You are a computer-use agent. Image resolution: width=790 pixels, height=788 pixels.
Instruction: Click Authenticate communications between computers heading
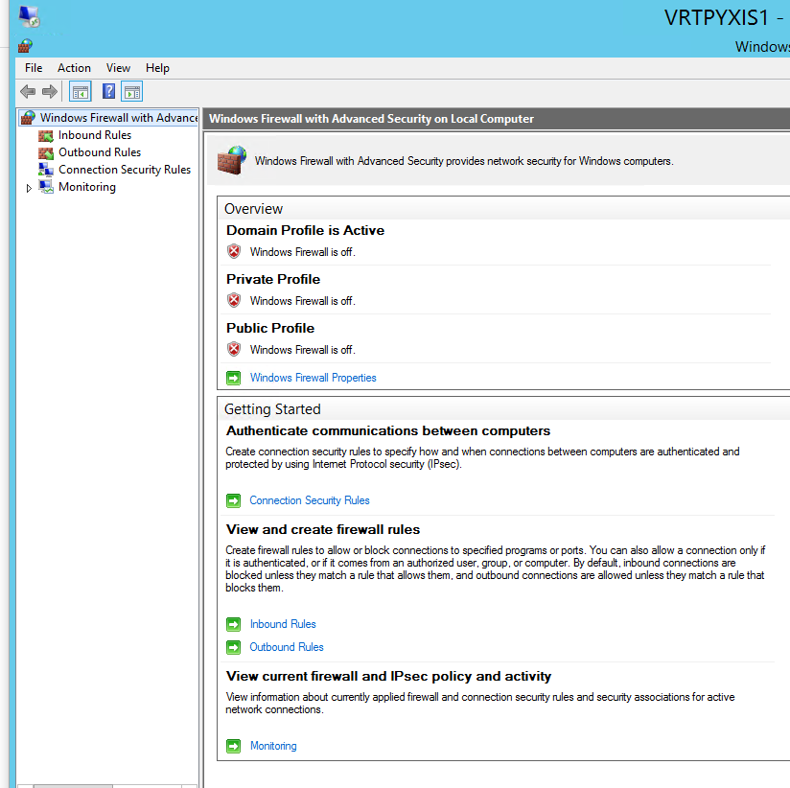click(388, 430)
